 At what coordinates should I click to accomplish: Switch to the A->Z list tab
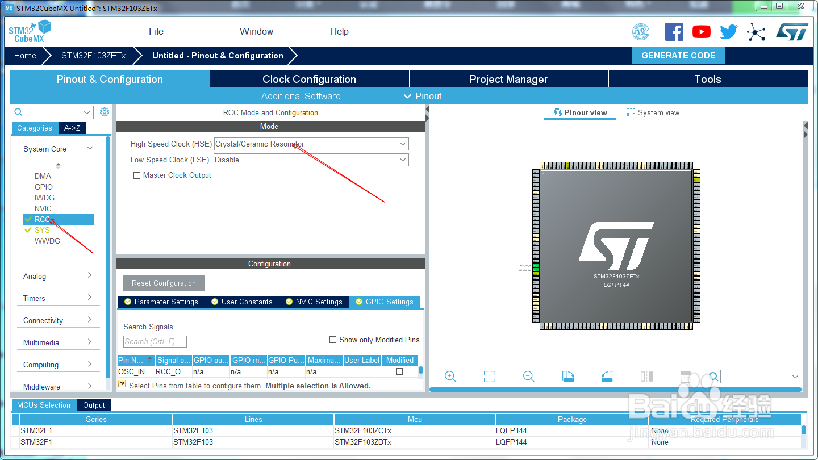(x=72, y=128)
